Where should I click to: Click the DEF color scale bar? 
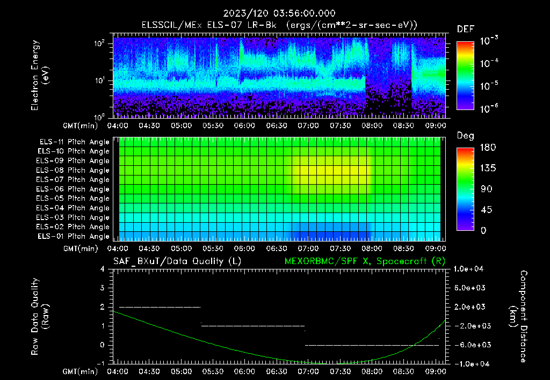click(x=465, y=75)
